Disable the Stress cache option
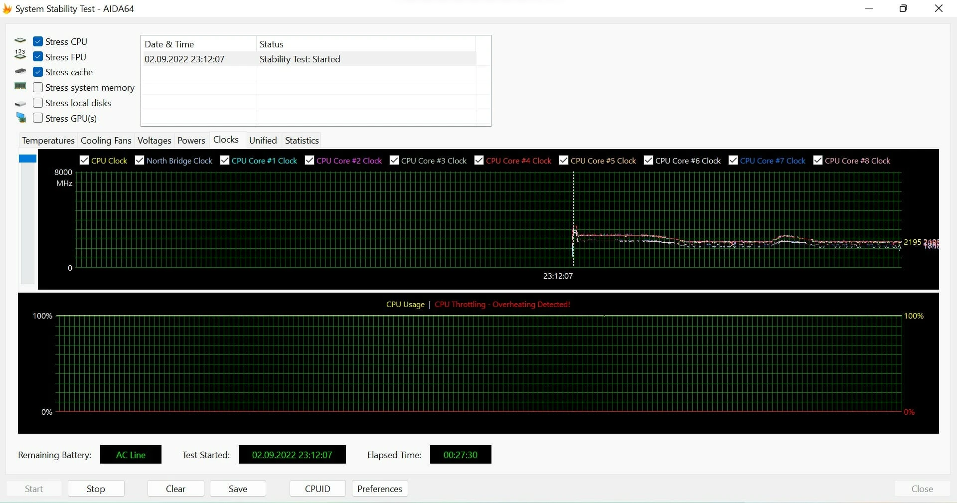This screenshot has height=503, width=957. (x=38, y=72)
